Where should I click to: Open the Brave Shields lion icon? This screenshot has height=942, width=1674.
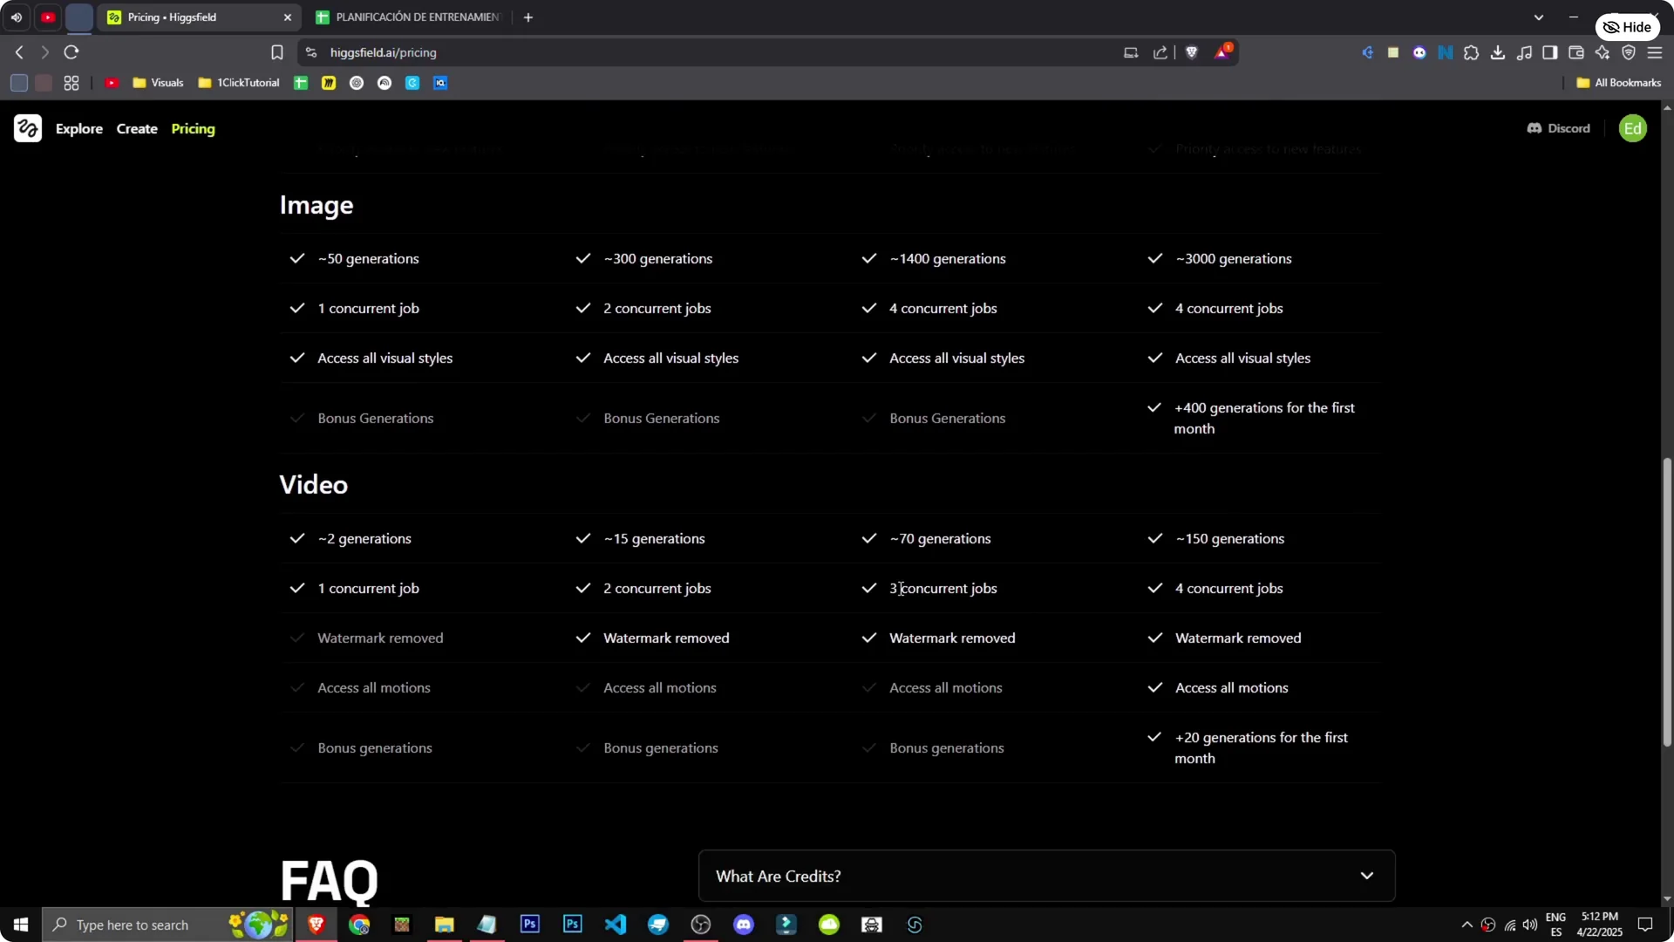(x=1192, y=52)
